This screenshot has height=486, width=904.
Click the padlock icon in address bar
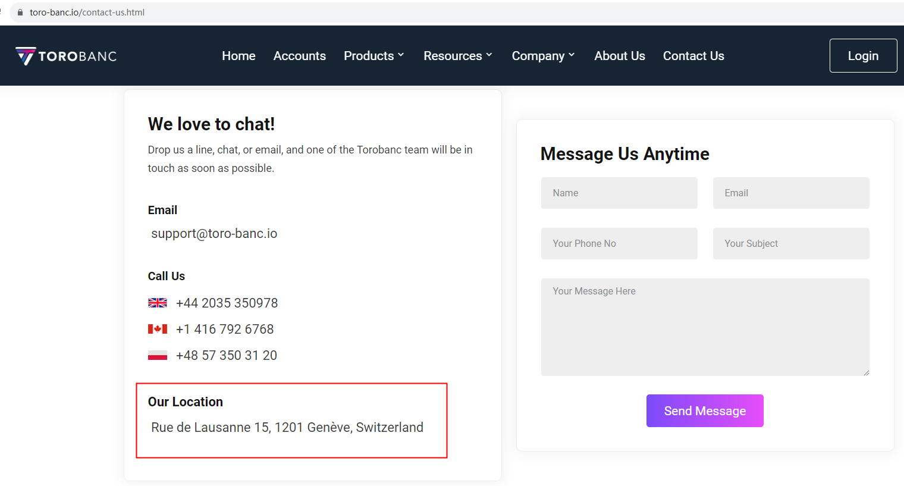20,12
